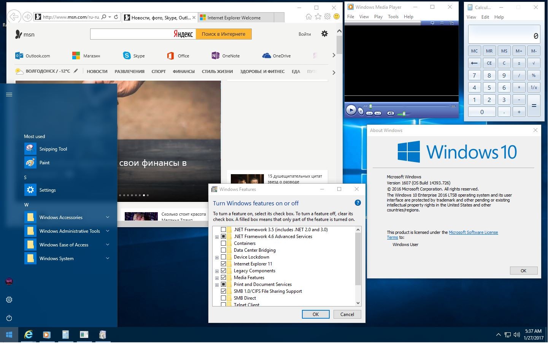Open the Media Player File menu

coord(351,17)
